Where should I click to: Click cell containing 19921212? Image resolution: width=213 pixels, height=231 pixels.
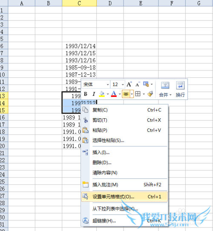click(x=79, y=103)
